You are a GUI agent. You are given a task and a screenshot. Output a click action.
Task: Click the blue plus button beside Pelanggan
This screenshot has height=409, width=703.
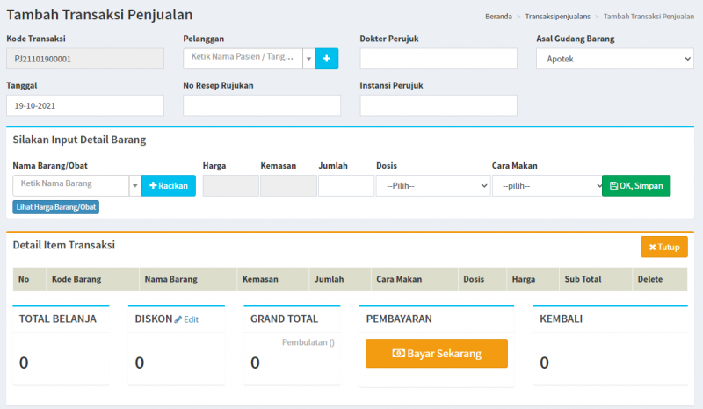pyautogui.click(x=326, y=59)
